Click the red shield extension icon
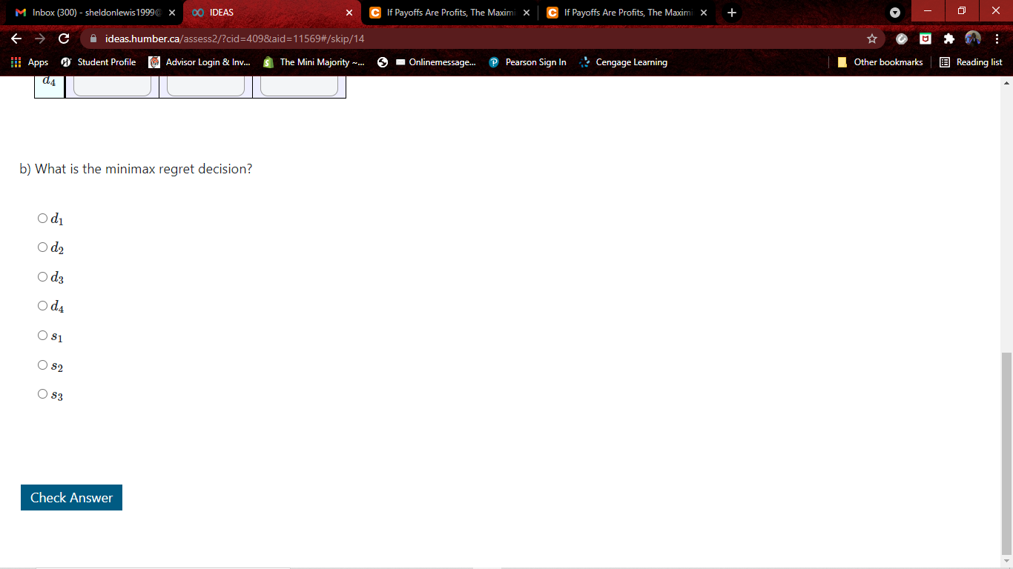The height and width of the screenshot is (569, 1013). click(x=925, y=39)
